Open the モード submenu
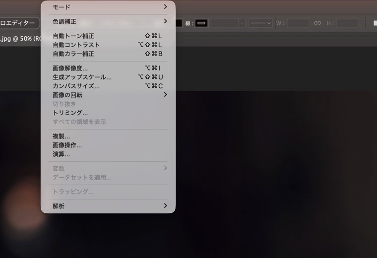377x258 pixels. (108, 7)
